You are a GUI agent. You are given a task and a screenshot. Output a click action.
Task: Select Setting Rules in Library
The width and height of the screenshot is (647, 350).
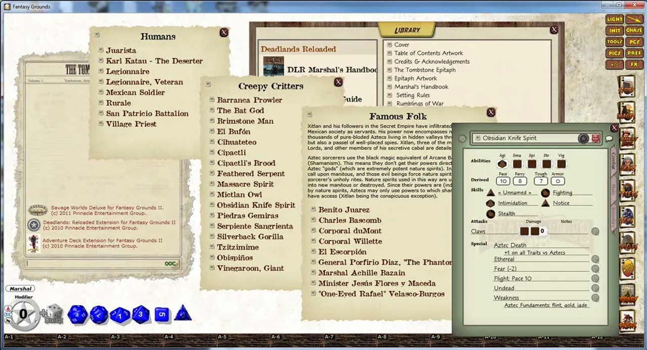pyautogui.click(x=413, y=95)
